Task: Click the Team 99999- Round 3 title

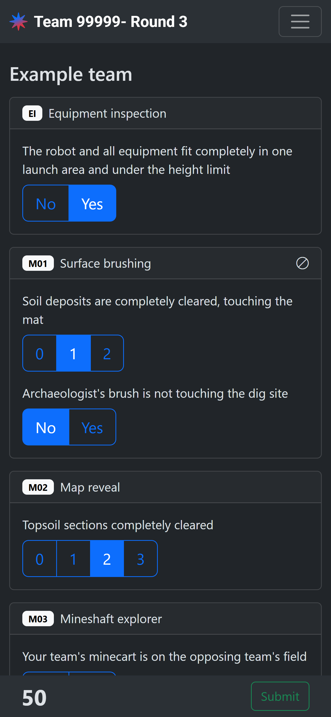Action: click(111, 22)
